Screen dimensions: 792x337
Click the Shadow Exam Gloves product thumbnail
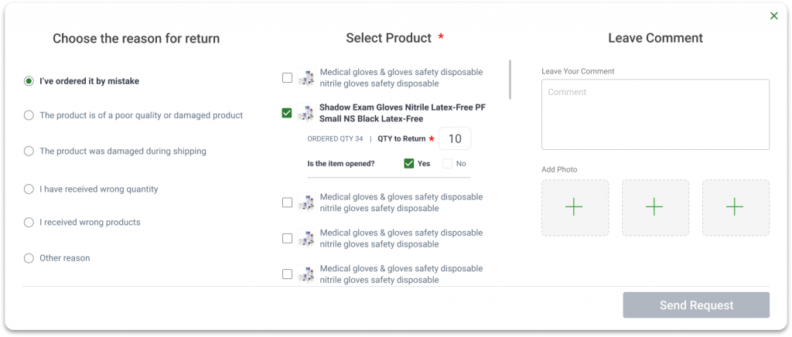coord(306,114)
